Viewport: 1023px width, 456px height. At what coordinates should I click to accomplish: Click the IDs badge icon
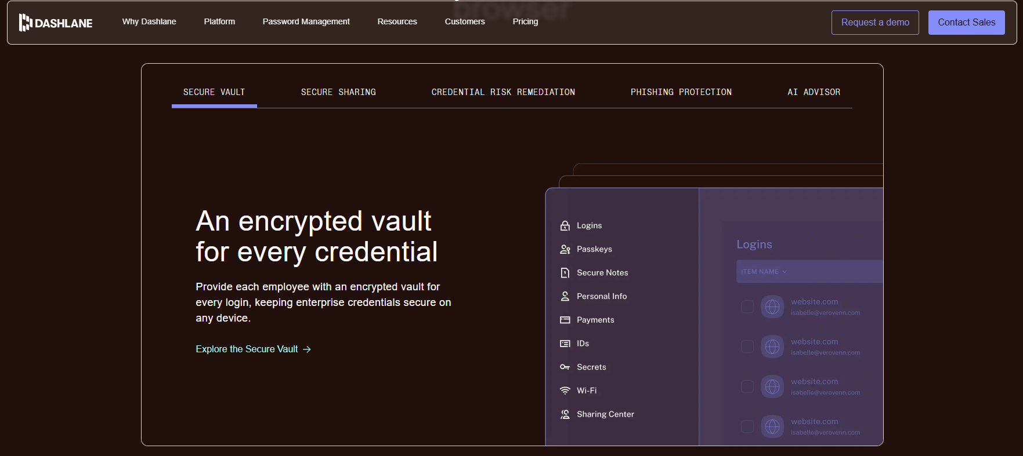point(565,344)
